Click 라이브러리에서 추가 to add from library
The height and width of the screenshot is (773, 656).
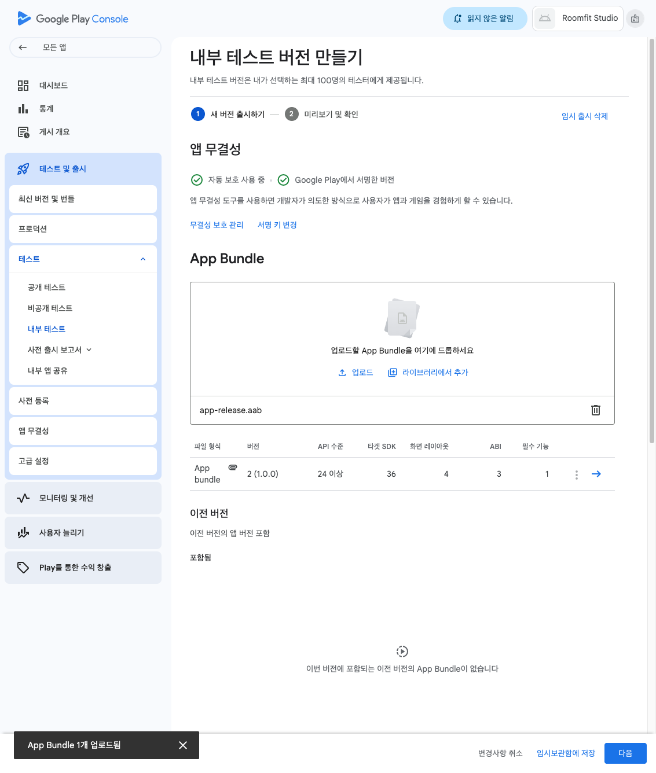(x=428, y=373)
